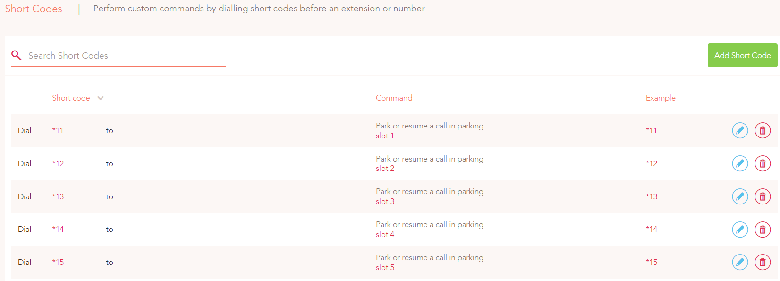Click the Short code column header
The width and height of the screenshot is (780, 281).
[x=71, y=98]
